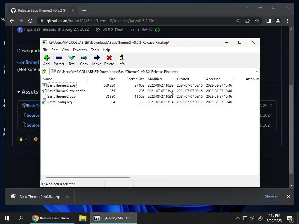Sort by the Name column header
299x224 pixels.
click(64, 79)
